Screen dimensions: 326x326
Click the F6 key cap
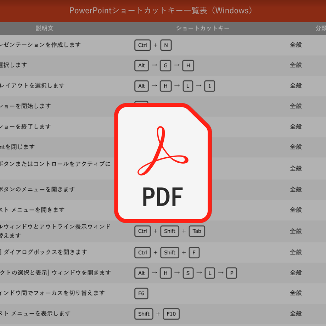[x=141, y=293]
